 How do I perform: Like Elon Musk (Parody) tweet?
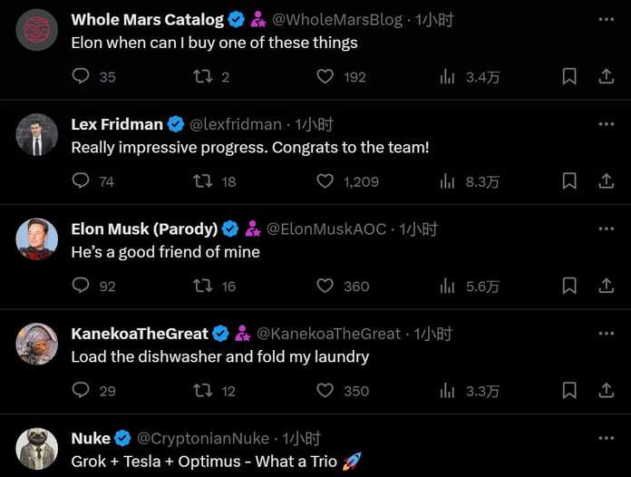[325, 286]
